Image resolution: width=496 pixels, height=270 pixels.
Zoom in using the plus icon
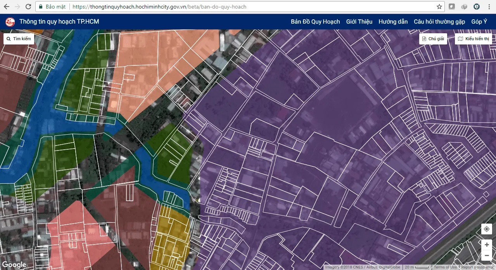pos(486,244)
